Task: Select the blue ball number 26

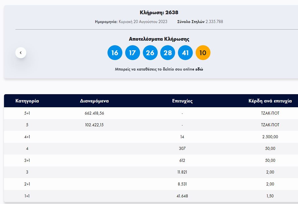Action: click(150, 53)
